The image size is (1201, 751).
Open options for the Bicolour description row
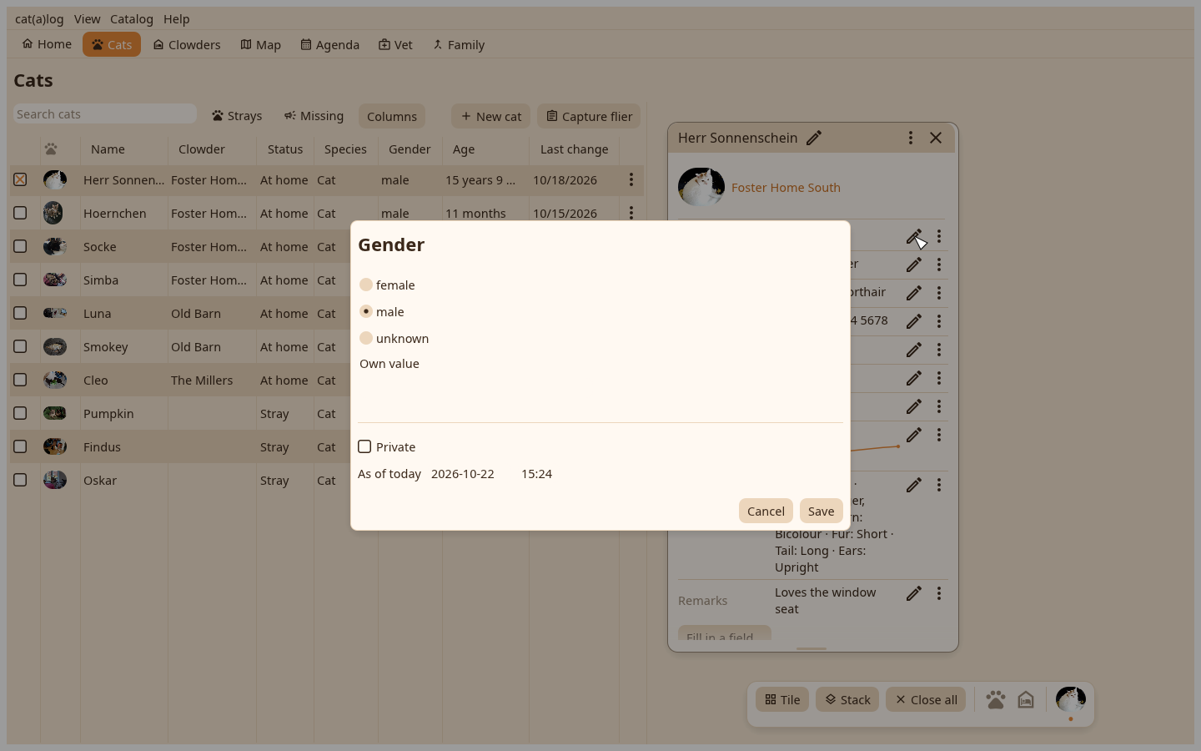pos(939,485)
